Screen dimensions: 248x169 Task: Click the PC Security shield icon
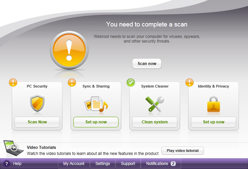click(37, 103)
